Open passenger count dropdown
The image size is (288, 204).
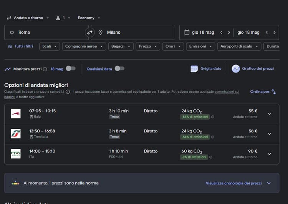click(x=63, y=18)
